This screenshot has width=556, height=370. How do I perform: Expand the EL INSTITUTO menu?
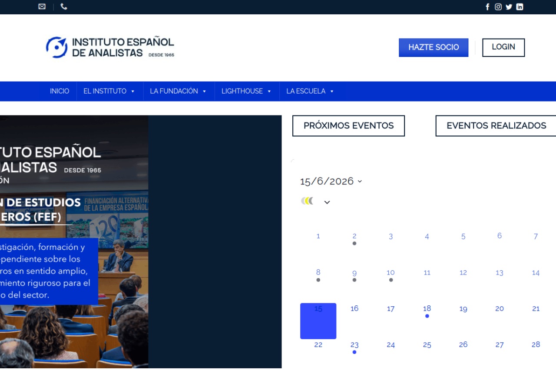(x=109, y=91)
